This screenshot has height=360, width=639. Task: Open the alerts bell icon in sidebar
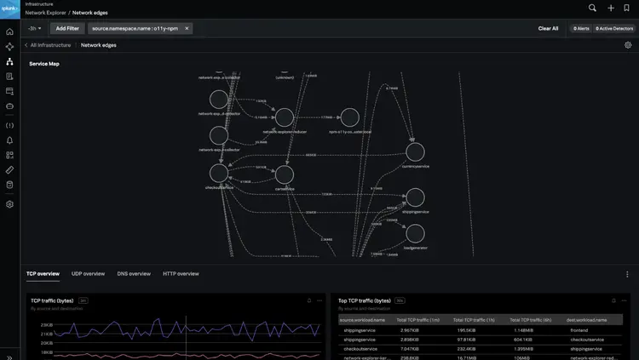pyautogui.click(x=10, y=140)
